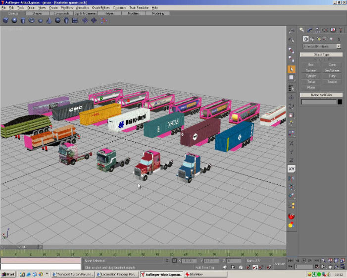
Task: Select the Shapes category in Create panel
Action: point(312,39)
